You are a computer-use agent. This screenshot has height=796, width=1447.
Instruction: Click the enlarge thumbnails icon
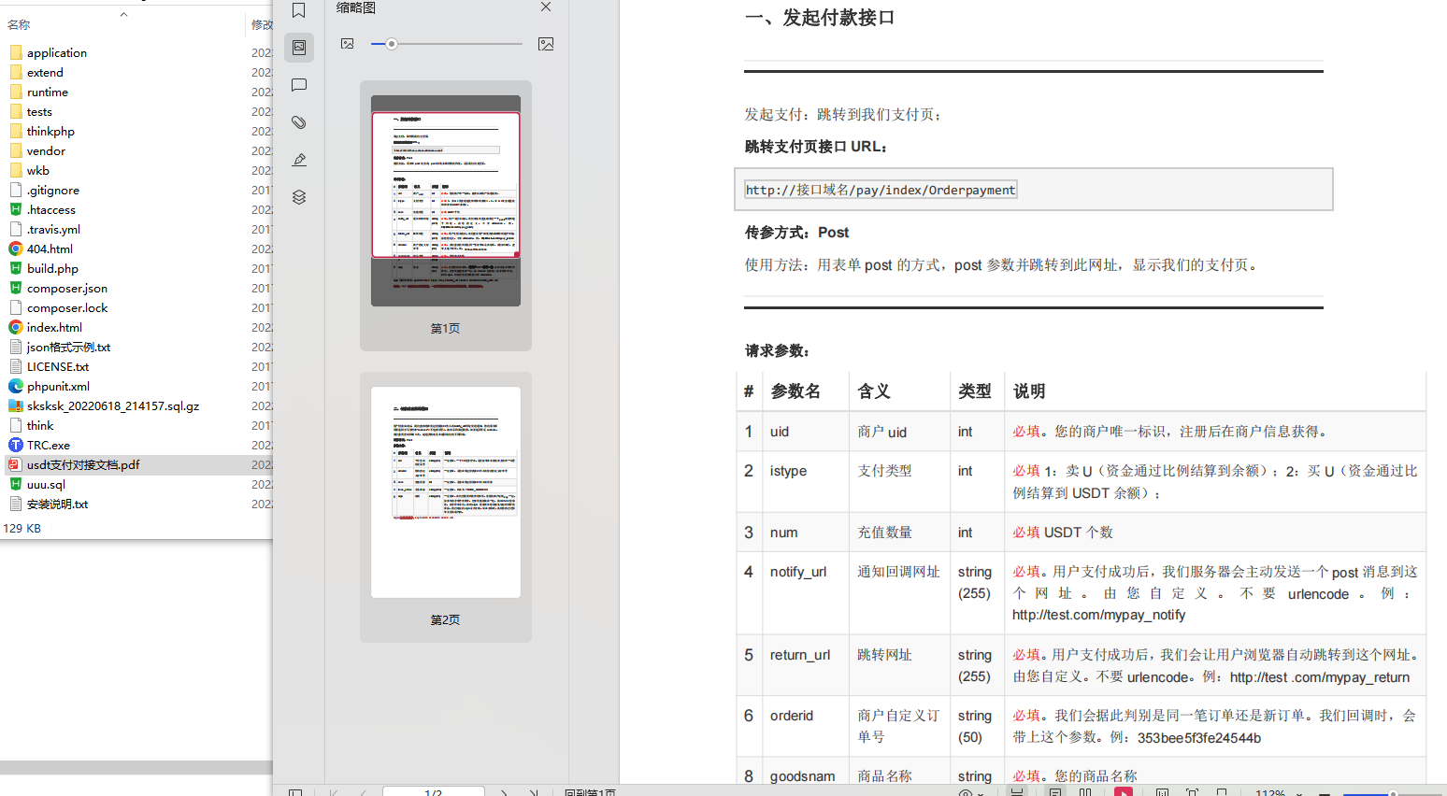[x=546, y=44]
